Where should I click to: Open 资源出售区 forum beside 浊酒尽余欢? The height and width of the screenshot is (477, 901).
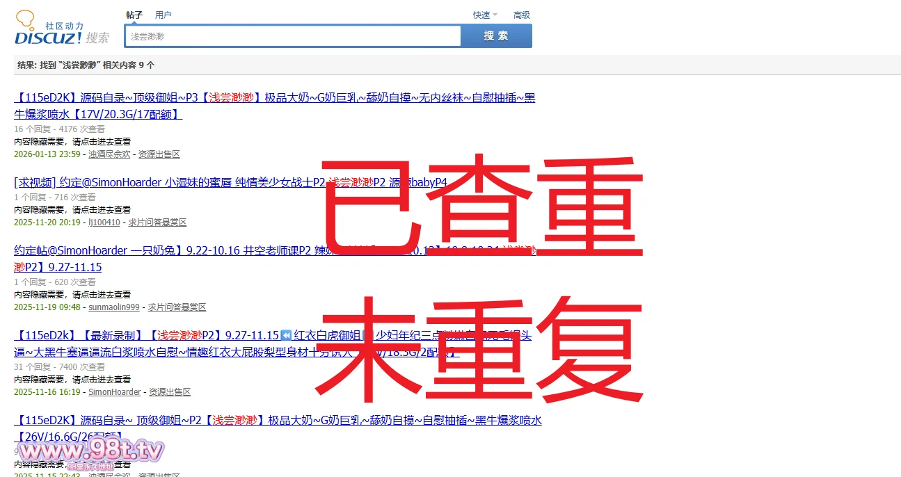tap(159, 154)
